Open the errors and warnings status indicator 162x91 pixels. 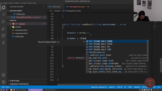[6, 87]
